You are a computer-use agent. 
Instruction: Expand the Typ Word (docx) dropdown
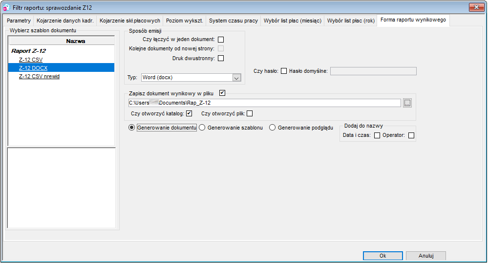click(236, 78)
